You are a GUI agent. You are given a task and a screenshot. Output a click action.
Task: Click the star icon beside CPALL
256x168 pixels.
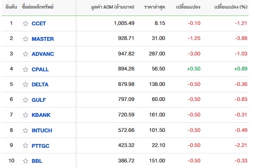click(25, 69)
